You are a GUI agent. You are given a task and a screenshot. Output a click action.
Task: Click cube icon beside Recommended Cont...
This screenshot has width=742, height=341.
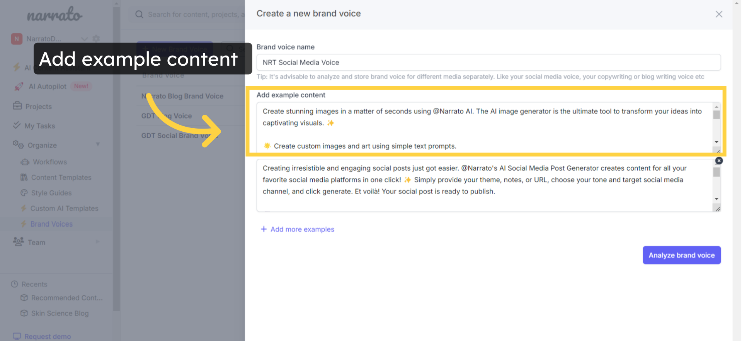coord(24,297)
